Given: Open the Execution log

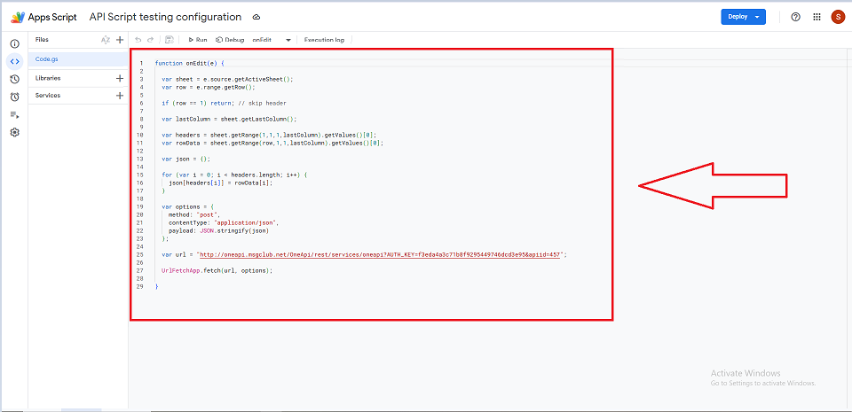Looking at the screenshot, I should pyautogui.click(x=324, y=40).
